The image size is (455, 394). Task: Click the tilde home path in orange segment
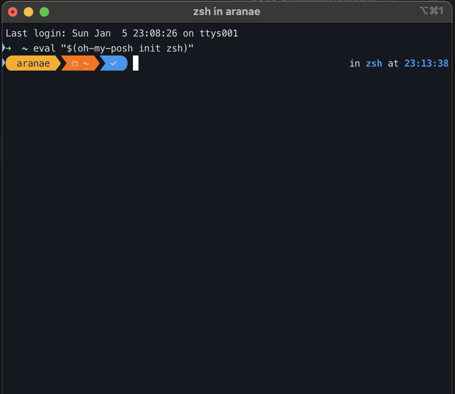pos(86,63)
